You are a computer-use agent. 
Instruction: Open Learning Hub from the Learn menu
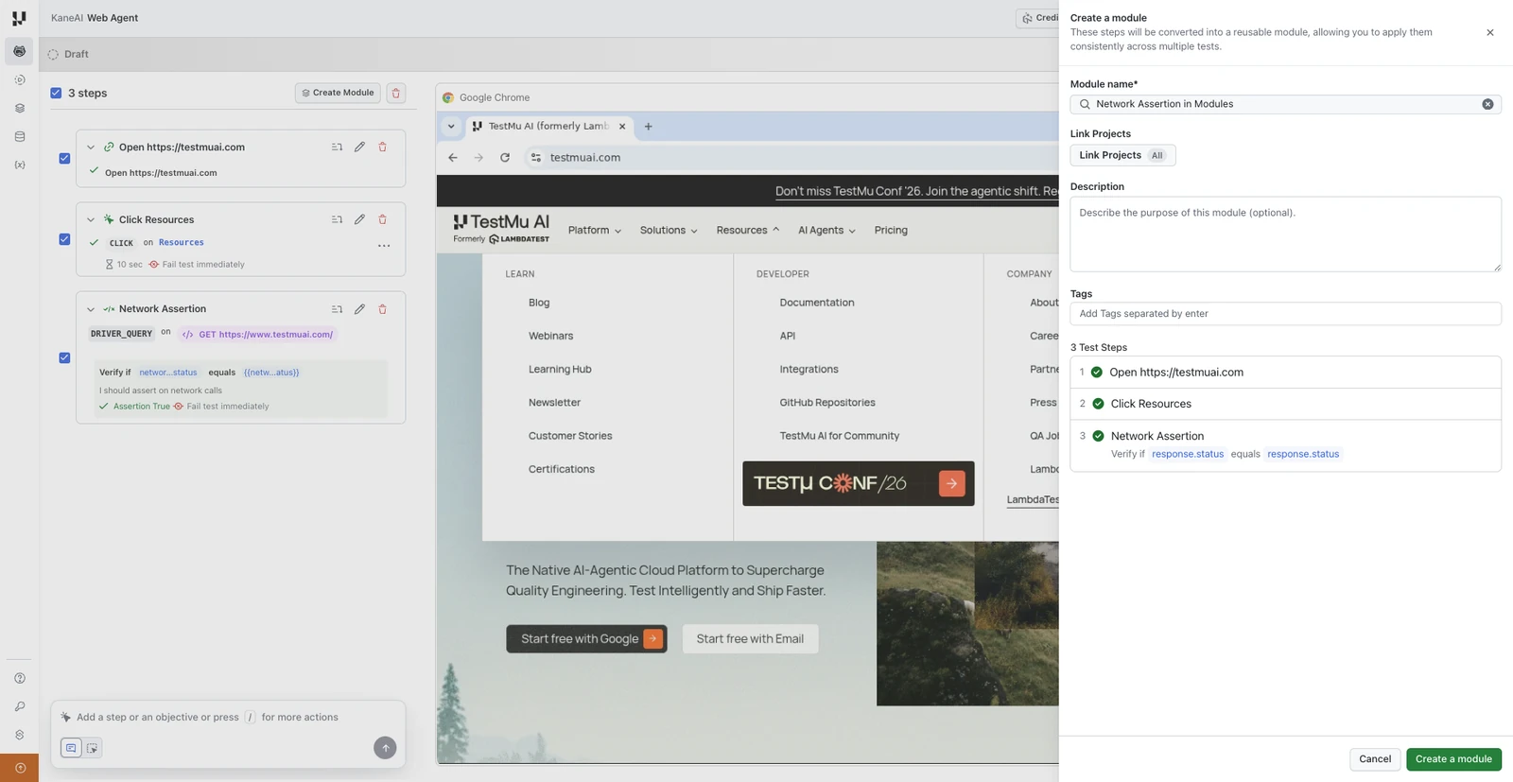(x=560, y=369)
